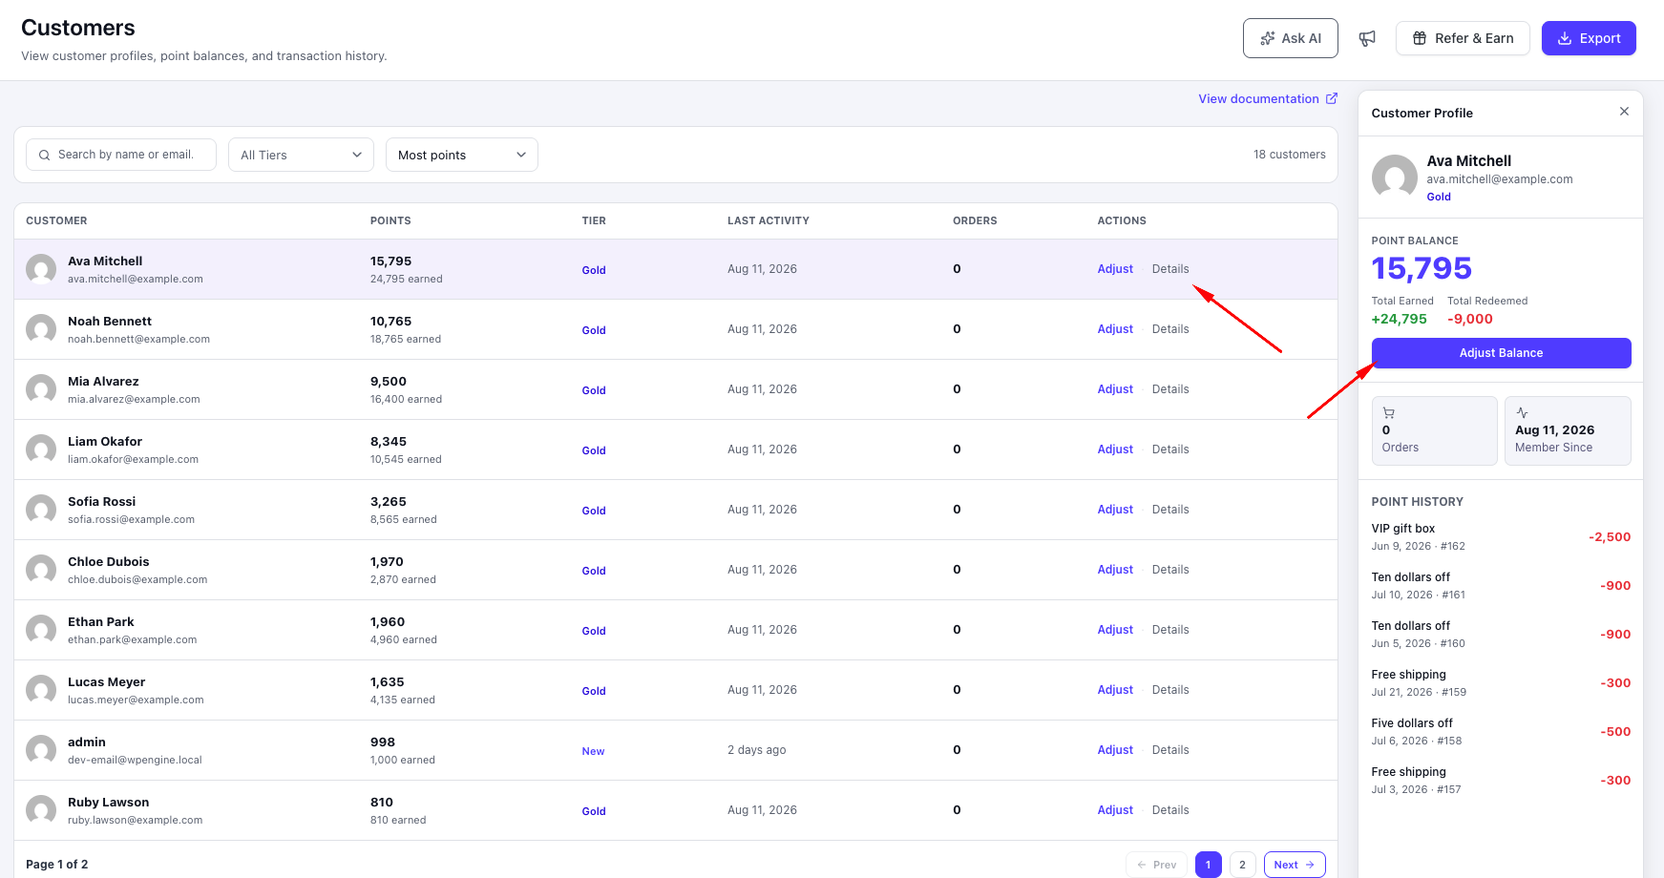1664x878 pixels.
Task: Close the Customer Profile panel
Action: 1624,112
